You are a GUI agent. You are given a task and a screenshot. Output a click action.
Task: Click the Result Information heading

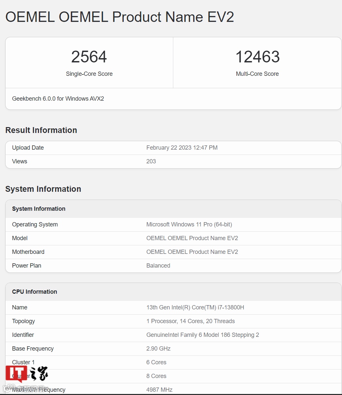pyautogui.click(x=41, y=130)
